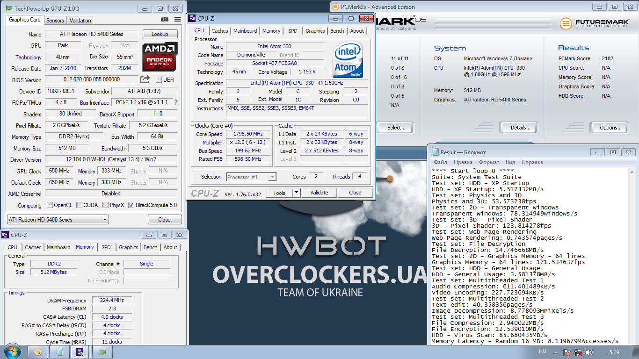Click the PCMark05 title bar icon
Viewport: 639px width, 359px height.
335,7
